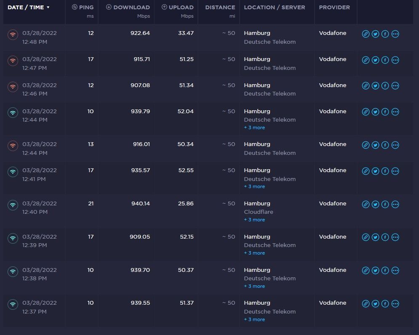Expand "+ 3 more" below the Cloudflare server
419x335 pixels.
(254, 220)
